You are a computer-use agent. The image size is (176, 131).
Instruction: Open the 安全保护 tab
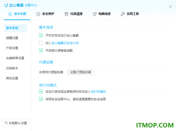(45, 14)
